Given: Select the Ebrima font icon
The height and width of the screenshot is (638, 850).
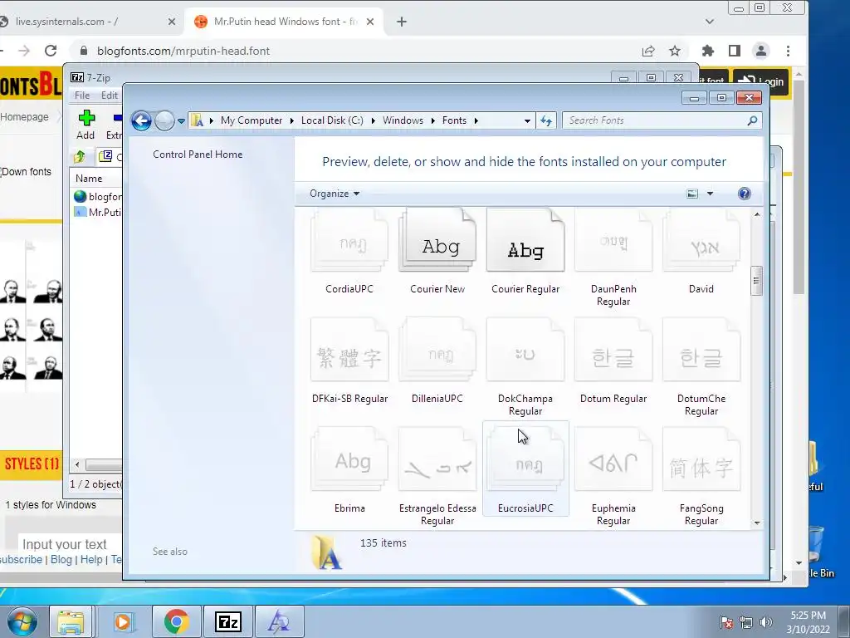Looking at the screenshot, I should [349, 460].
